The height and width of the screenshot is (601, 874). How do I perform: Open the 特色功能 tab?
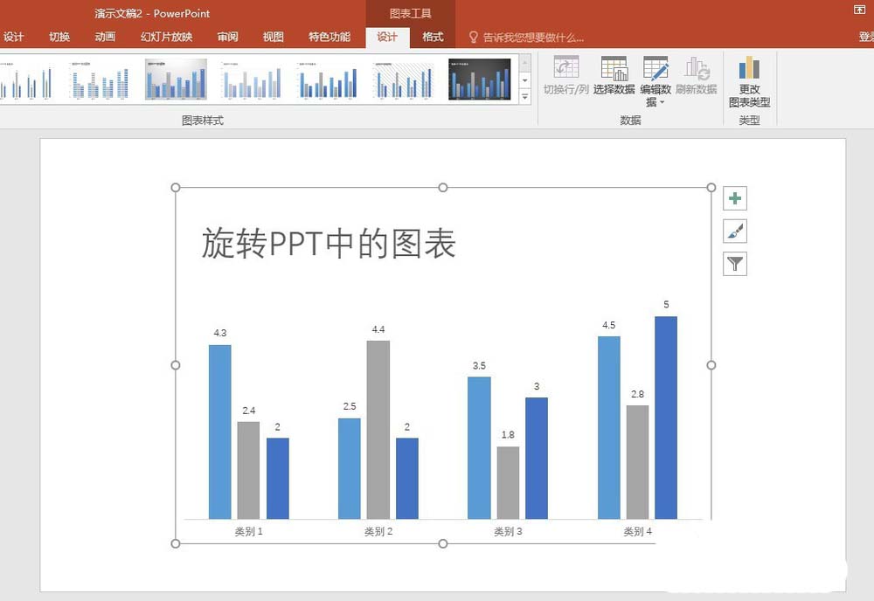pos(329,38)
